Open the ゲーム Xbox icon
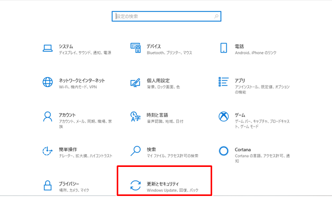Image resolution: width=332 pixels, height=197 pixels. pos(224,117)
